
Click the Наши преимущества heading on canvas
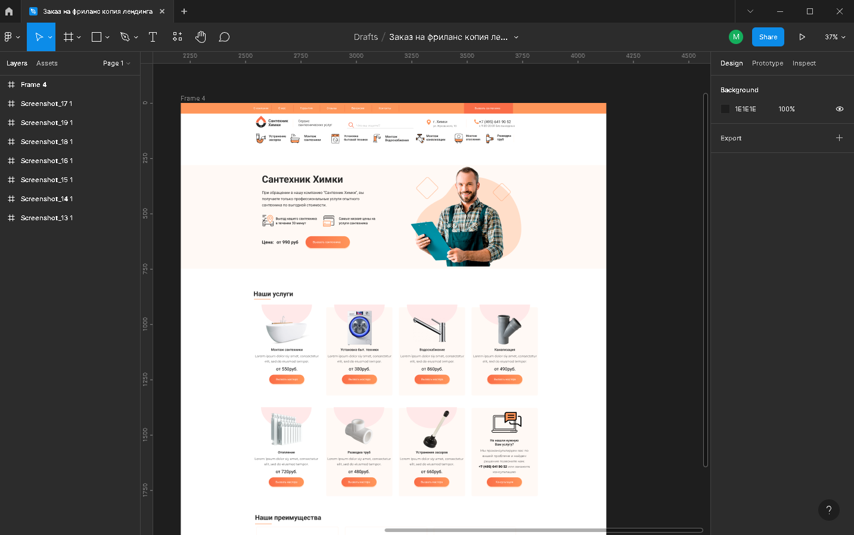(288, 518)
